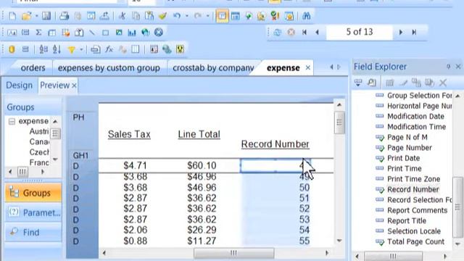Viewport: 464px width, 261px height.
Task: Click the Insert Picture icon
Action: click(119, 33)
